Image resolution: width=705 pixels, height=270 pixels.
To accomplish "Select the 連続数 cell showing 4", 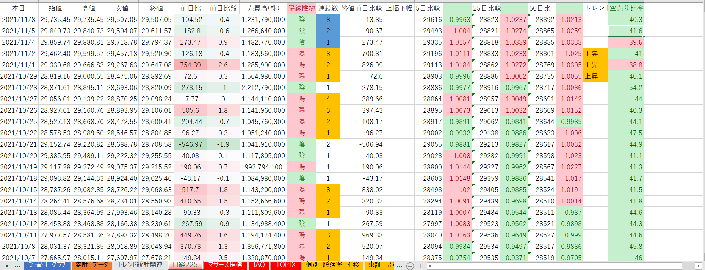I will 328,99.
